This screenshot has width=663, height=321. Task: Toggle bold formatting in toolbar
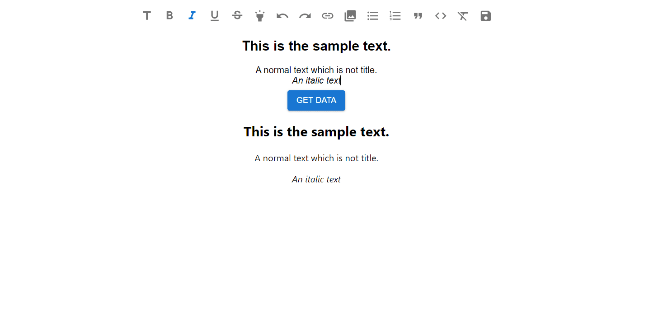tap(169, 16)
